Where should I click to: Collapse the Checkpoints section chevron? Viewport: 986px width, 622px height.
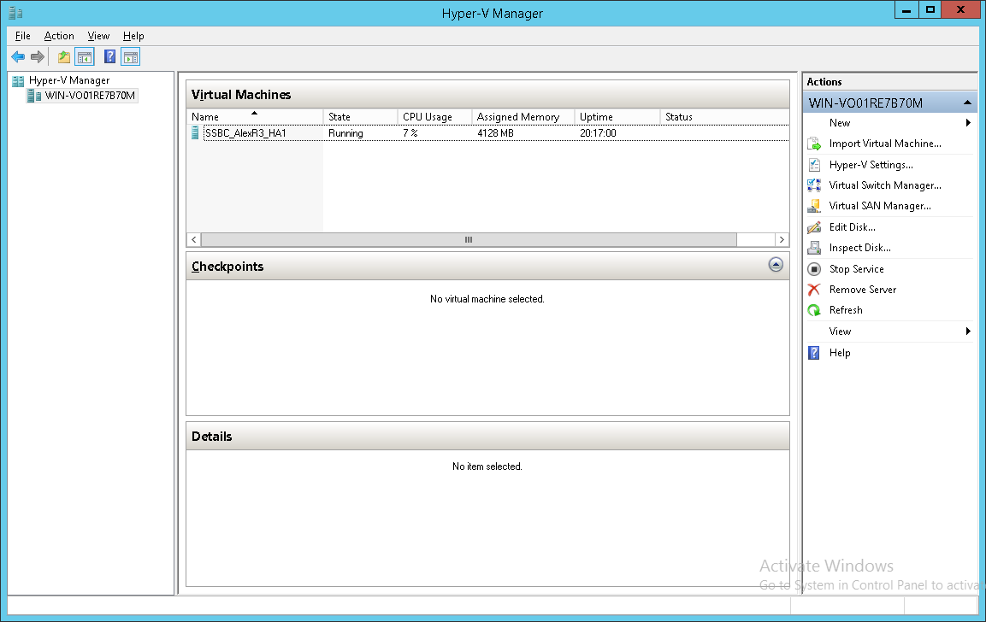[776, 265]
